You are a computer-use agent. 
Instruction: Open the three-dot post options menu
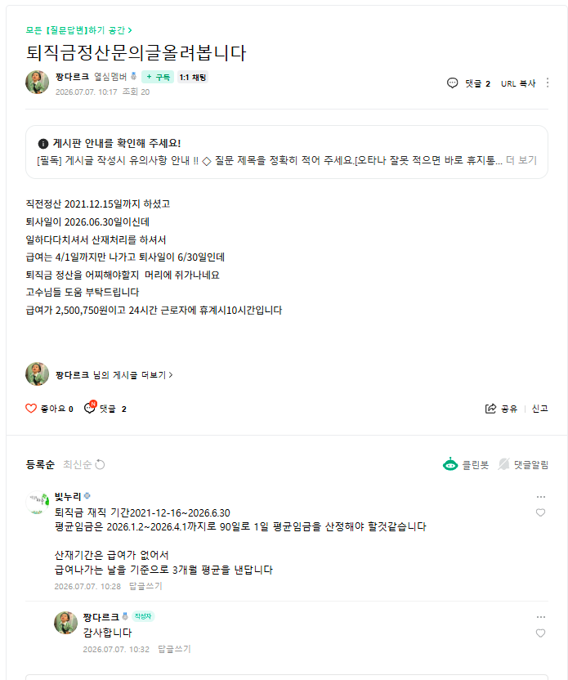tap(548, 83)
